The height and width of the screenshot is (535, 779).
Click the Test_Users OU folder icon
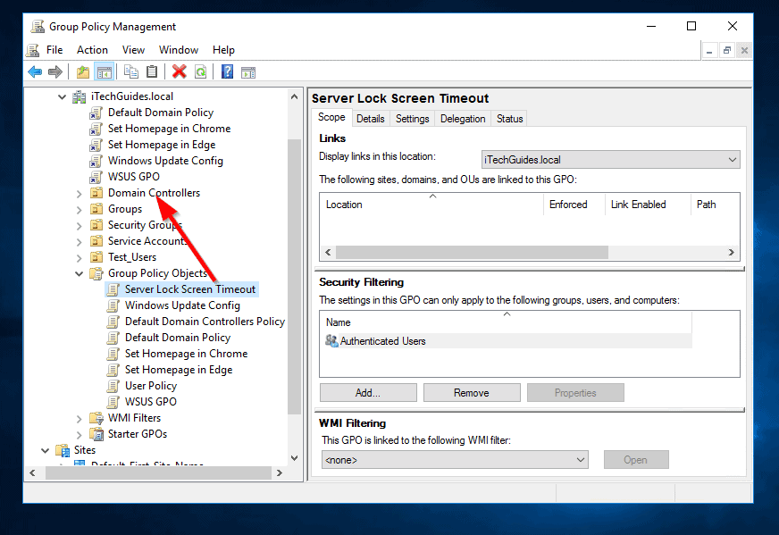tap(96, 257)
